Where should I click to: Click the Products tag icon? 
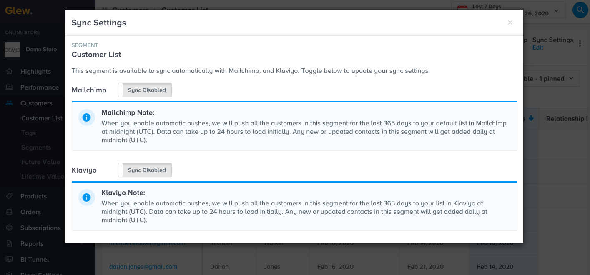[x=9, y=196]
